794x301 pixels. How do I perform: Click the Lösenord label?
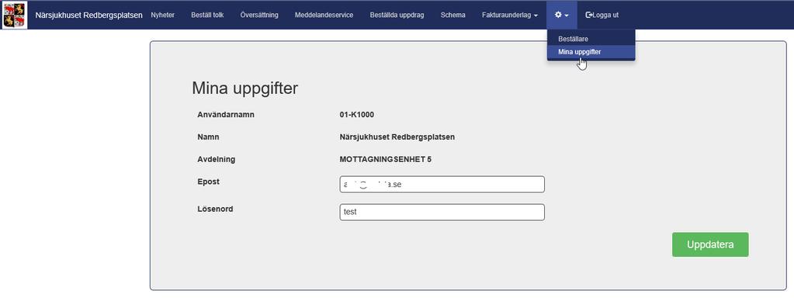tap(215, 209)
